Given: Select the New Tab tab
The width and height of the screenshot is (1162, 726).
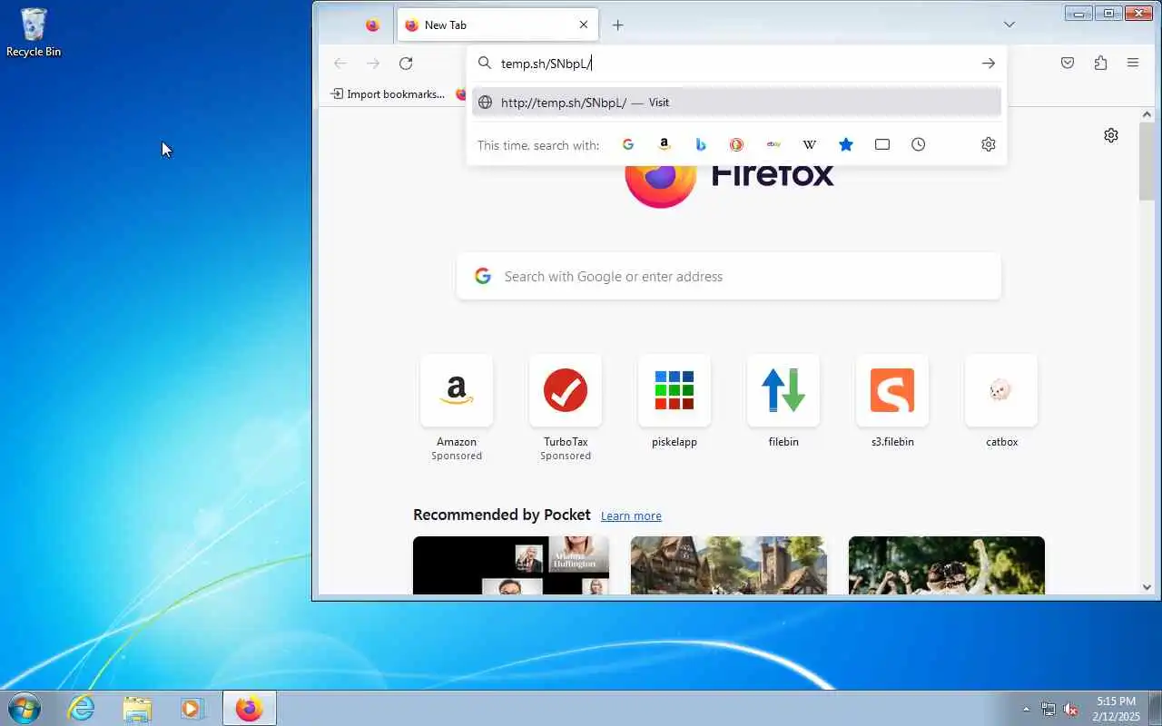Looking at the screenshot, I should (497, 25).
